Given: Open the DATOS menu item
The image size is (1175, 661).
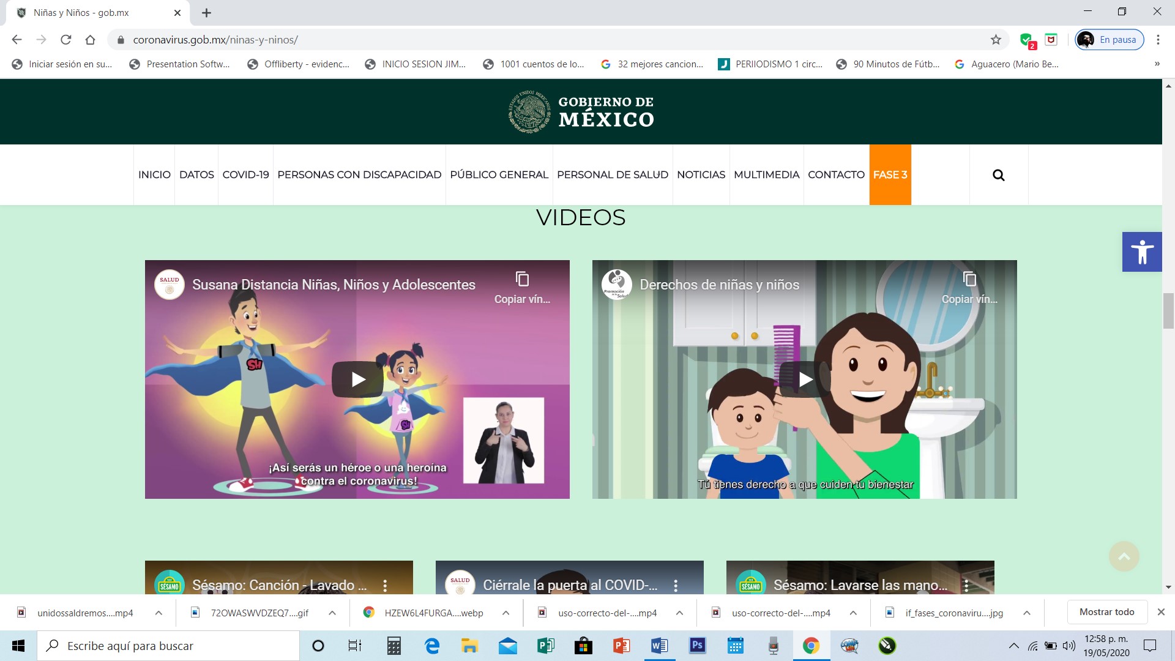Looking at the screenshot, I should coord(196,174).
